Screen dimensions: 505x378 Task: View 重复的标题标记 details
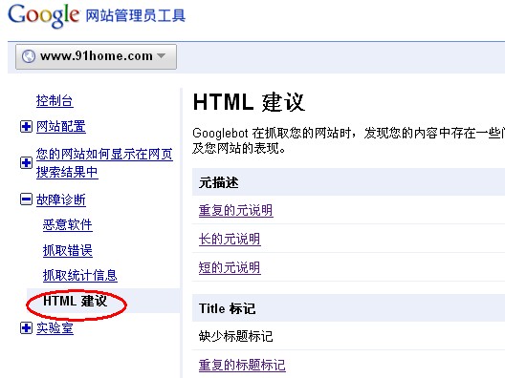pyautogui.click(x=242, y=365)
